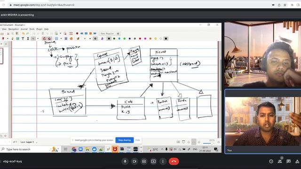Open Task View on the taskbar

click(65, 149)
